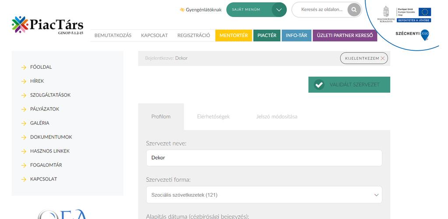Click the arrow icon beside Hasznos linkek
This screenshot has width=448, height=219.
24,151
